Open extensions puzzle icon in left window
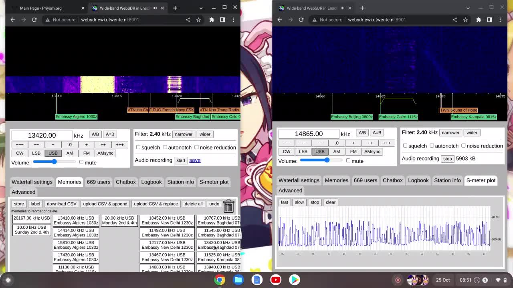Viewport: 513px width, 288px height. [x=212, y=20]
